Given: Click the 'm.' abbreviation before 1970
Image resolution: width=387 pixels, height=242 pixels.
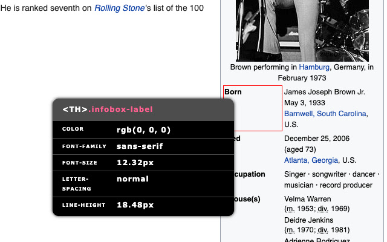Looking at the screenshot, I should [x=290, y=230].
